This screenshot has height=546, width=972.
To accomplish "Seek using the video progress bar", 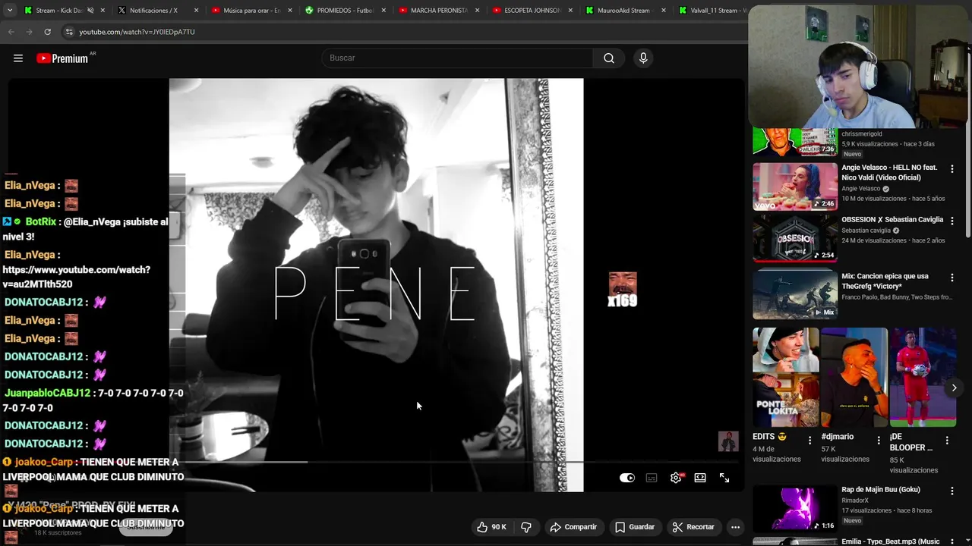I will [x=376, y=462].
